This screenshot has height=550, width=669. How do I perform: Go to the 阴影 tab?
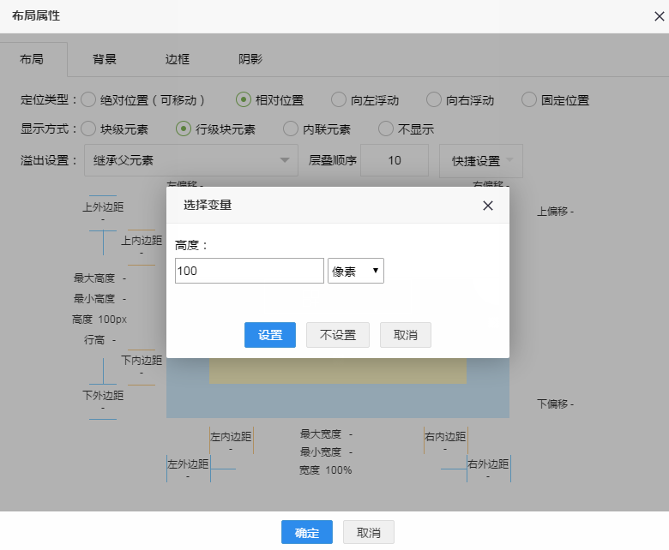250,59
